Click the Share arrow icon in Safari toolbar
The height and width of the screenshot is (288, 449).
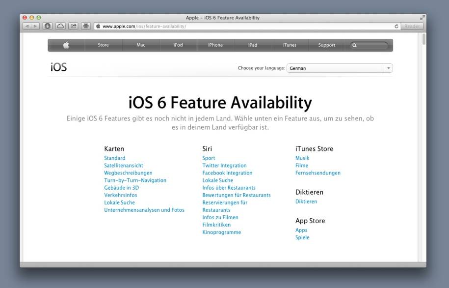point(73,26)
